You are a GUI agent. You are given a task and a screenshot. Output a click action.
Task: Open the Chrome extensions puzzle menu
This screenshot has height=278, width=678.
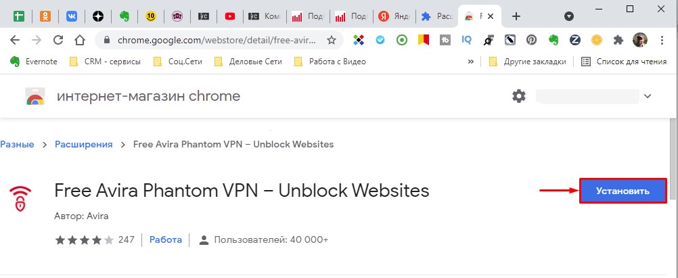pos(617,40)
